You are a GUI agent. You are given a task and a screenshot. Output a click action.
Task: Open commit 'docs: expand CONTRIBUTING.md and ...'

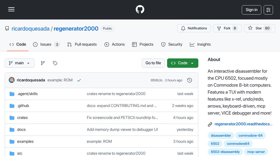pos(122,106)
